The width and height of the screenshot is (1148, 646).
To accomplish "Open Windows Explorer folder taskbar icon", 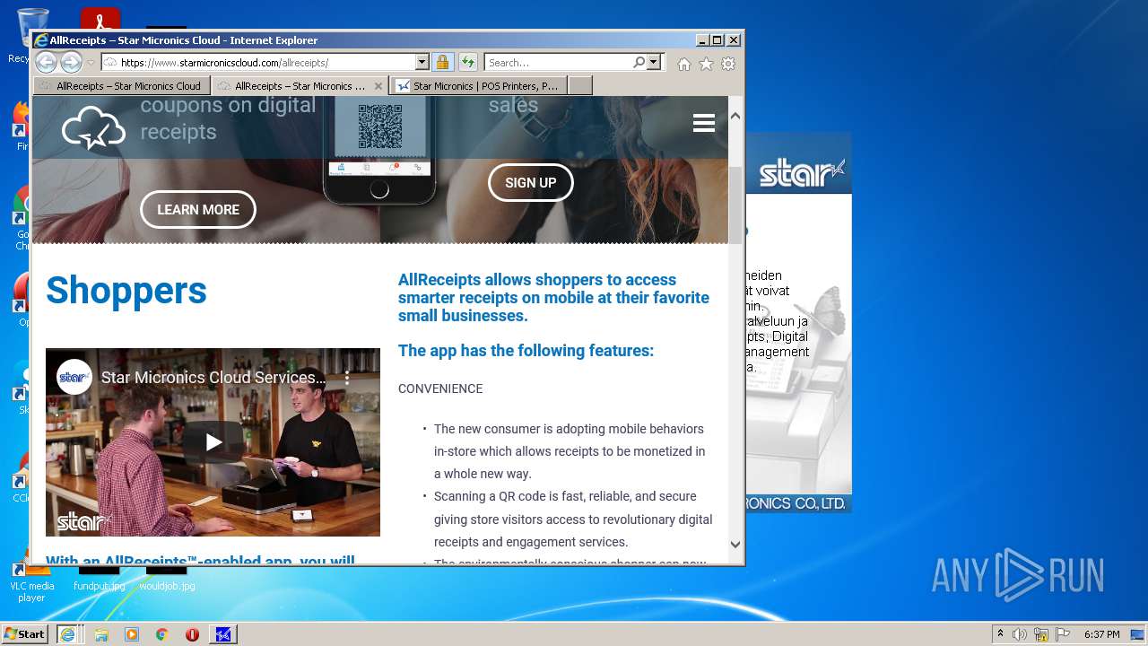I will point(101,634).
